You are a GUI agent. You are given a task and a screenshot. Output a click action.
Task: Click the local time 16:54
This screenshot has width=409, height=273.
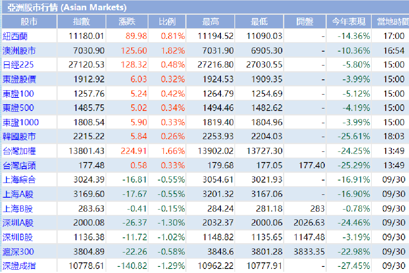[x=393, y=51]
